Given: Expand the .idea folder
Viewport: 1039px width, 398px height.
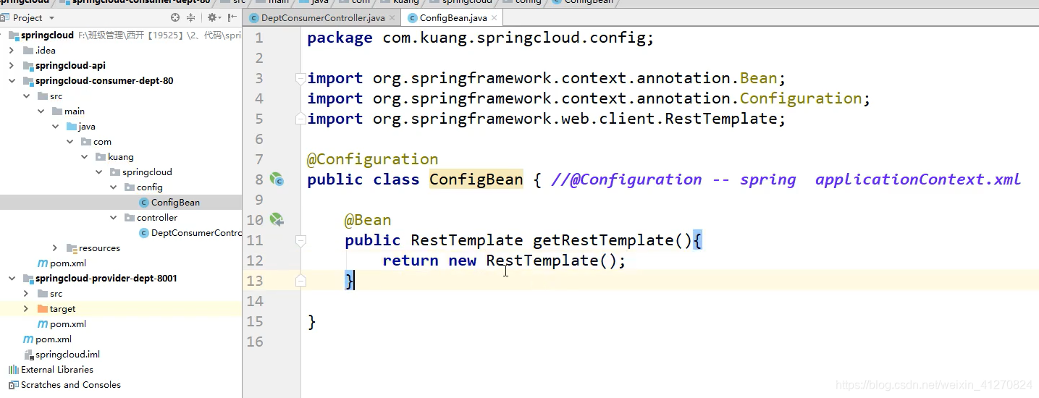Looking at the screenshot, I should [x=12, y=51].
